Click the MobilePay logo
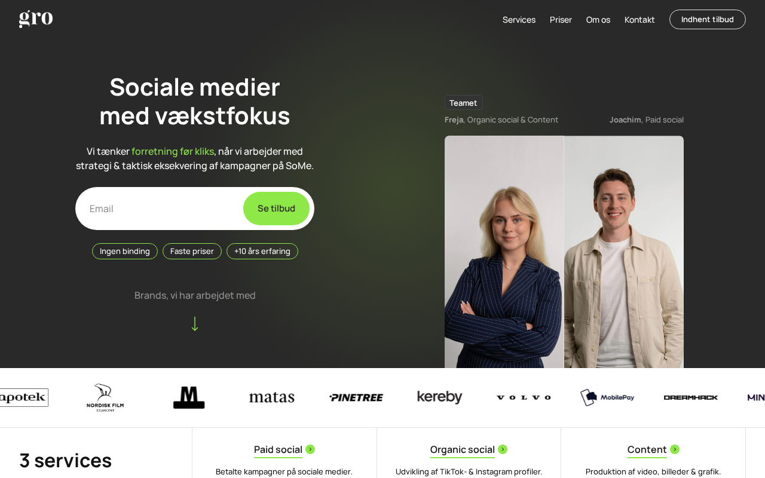 [x=607, y=397]
